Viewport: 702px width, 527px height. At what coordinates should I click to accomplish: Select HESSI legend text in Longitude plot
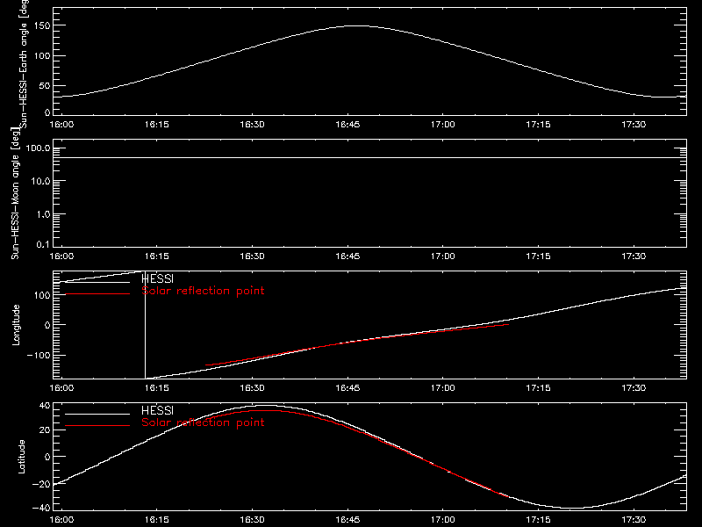pos(157,278)
